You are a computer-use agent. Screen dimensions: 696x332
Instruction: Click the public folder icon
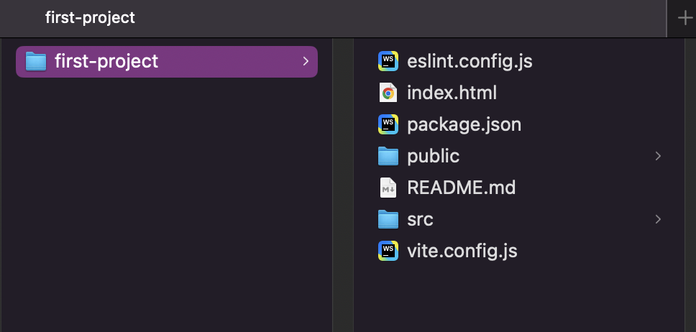(x=388, y=156)
